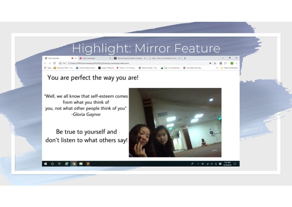Open the green profile avatar

point(232,63)
